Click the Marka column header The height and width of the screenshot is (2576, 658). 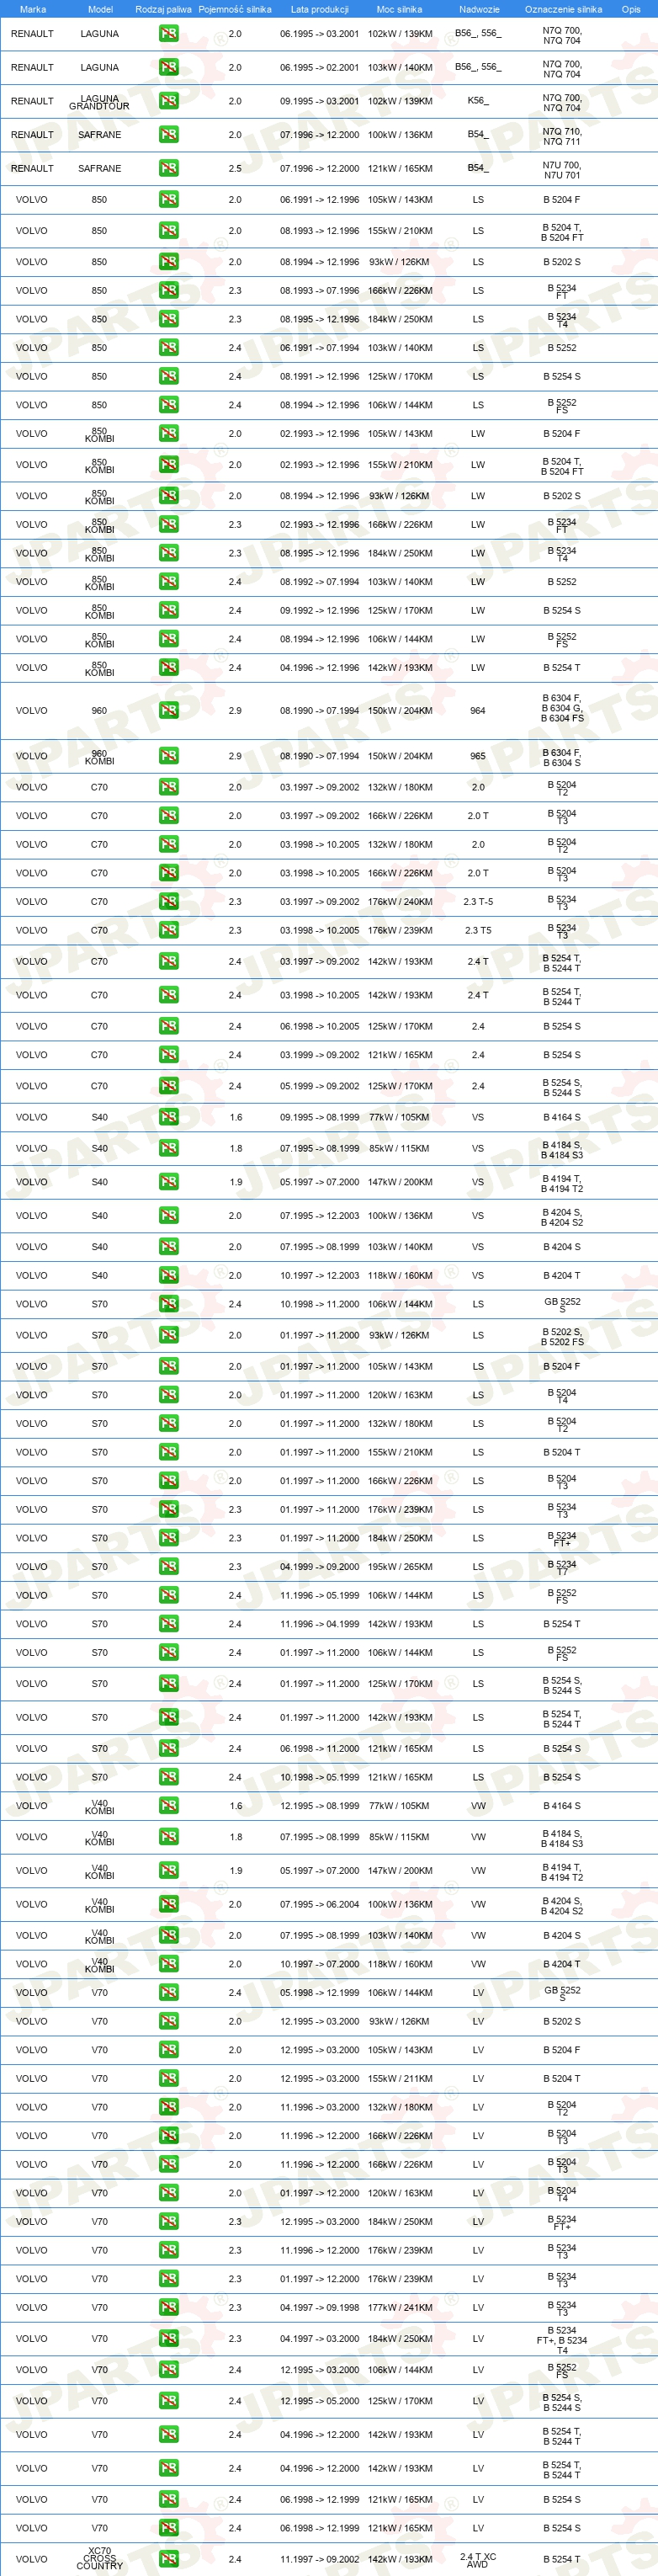coord(33,9)
